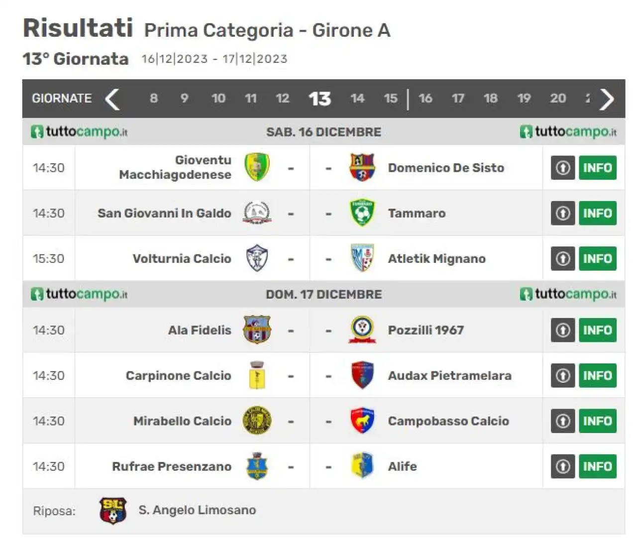The image size is (637, 549).
Task: Click the Campobasso Calcio team crest
Action: click(x=362, y=421)
